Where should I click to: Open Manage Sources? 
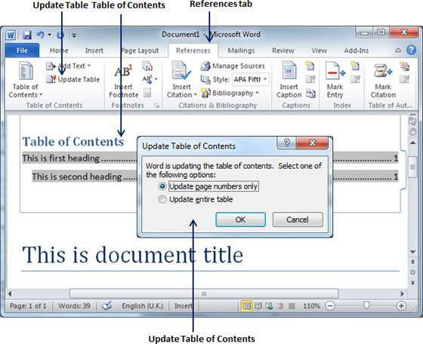[233, 66]
